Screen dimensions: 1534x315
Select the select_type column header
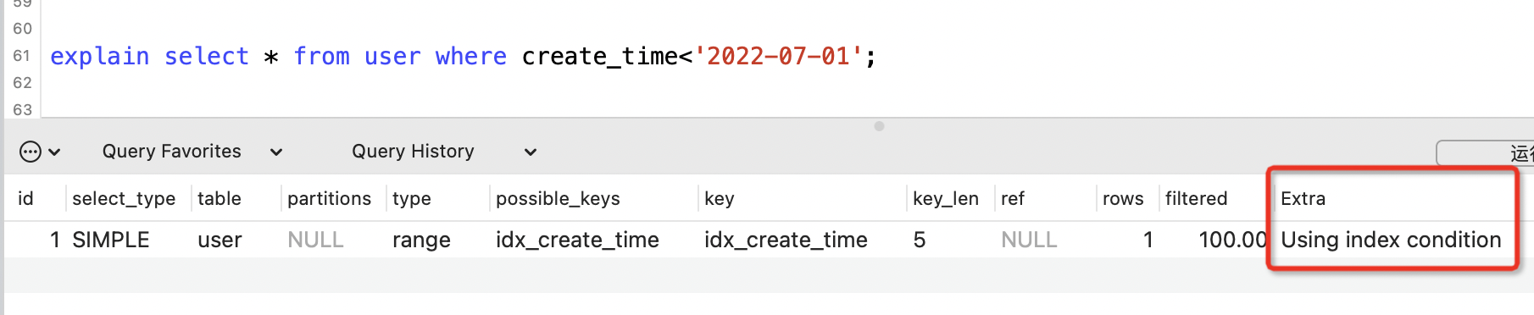coord(124,198)
